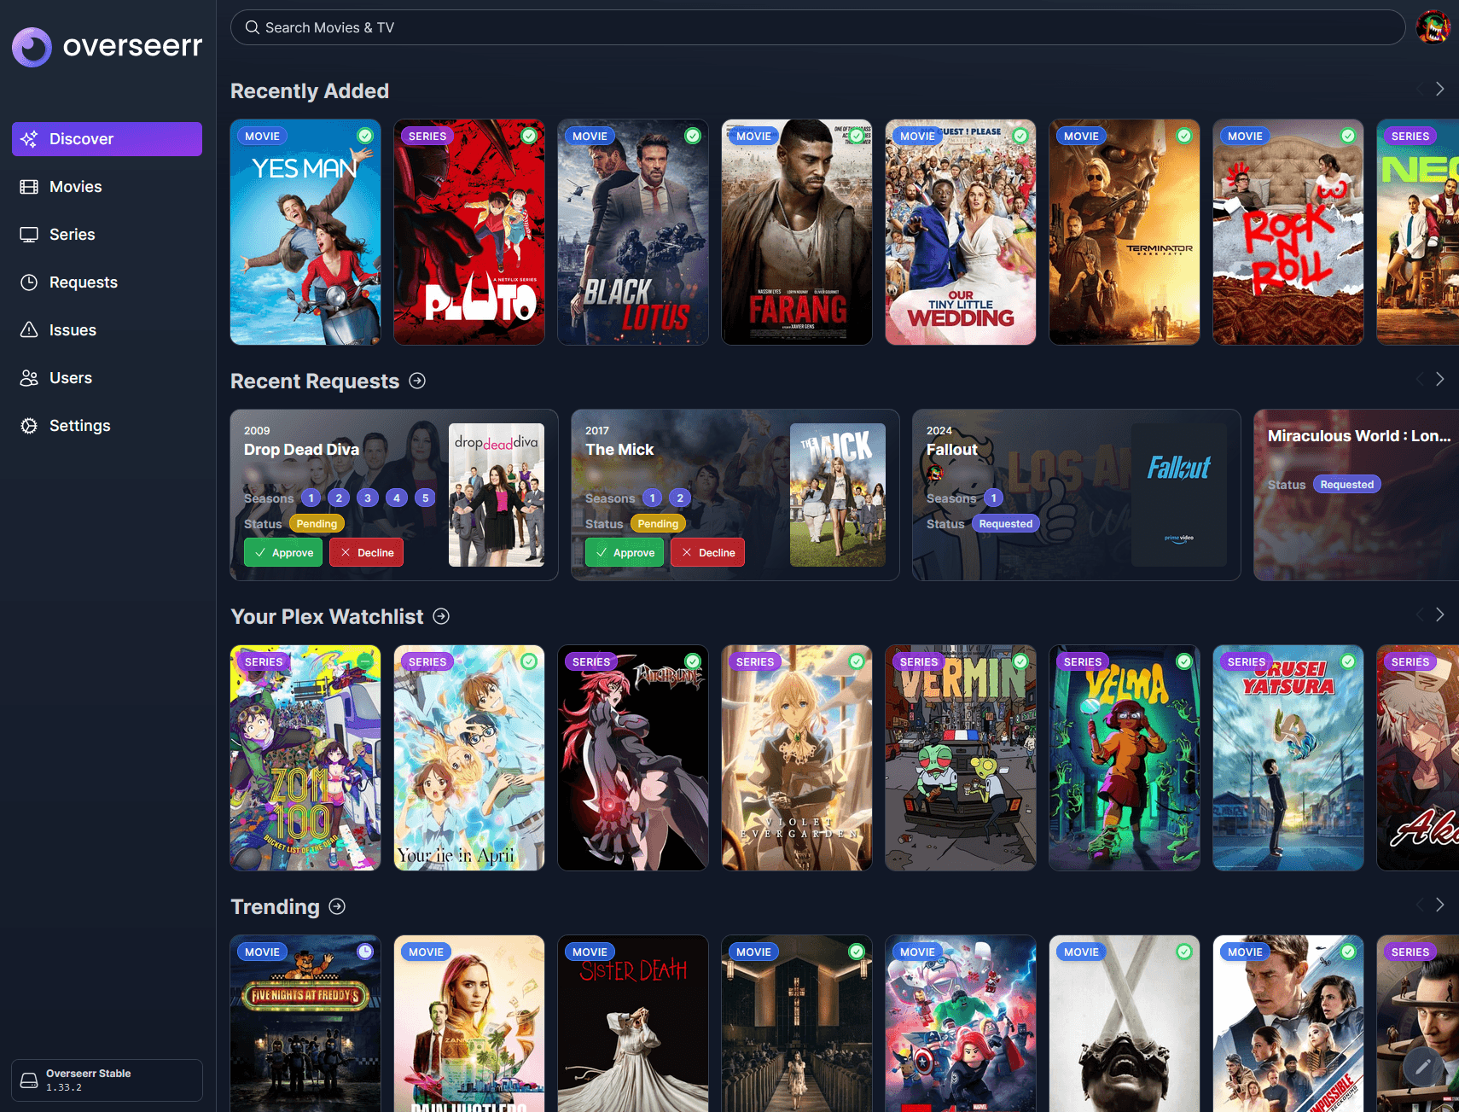Open Sister Death movie poster
Image resolution: width=1459 pixels, height=1112 pixels.
point(633,1023)
